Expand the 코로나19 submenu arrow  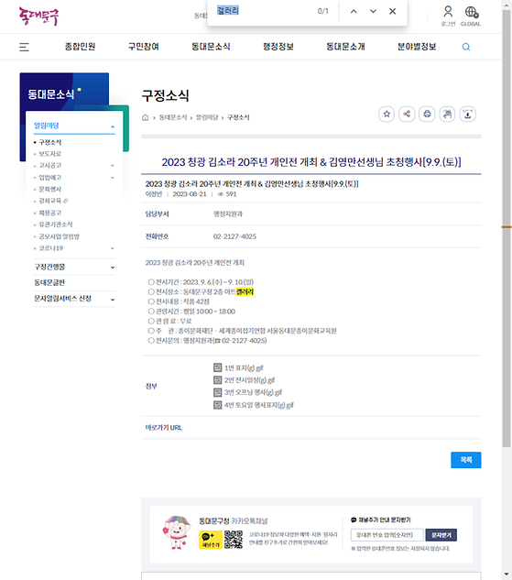[113, 248]
